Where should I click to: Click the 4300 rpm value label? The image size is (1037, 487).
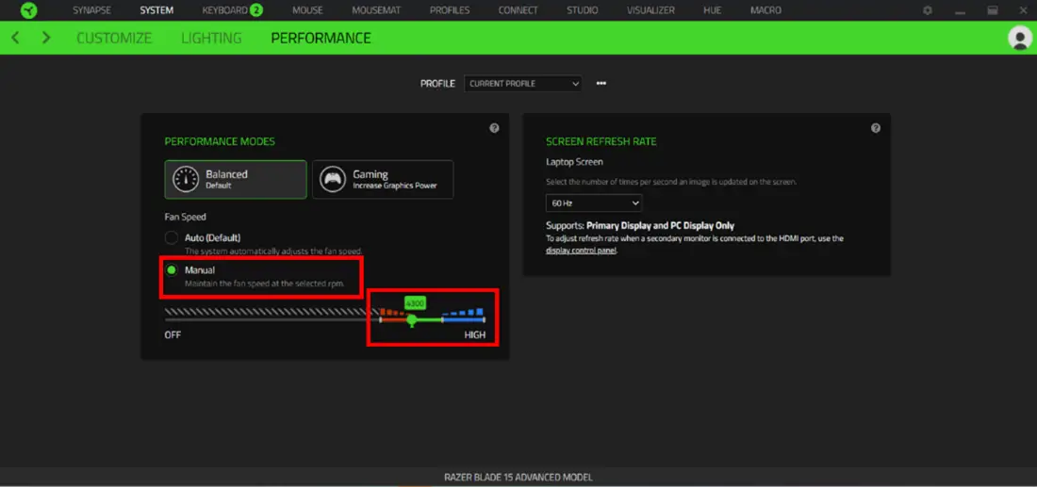coord(415,303)
